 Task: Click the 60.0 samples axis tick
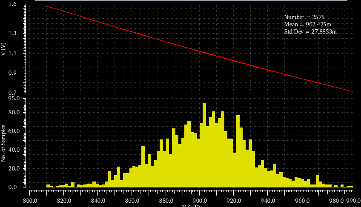14,131
